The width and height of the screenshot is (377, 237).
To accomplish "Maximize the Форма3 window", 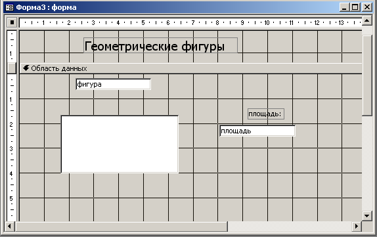I will [x=355, y=7].
